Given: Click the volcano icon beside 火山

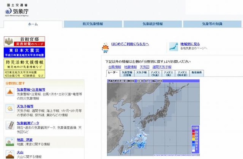Looking at the screenshot, I should click(x=10, y=154).
